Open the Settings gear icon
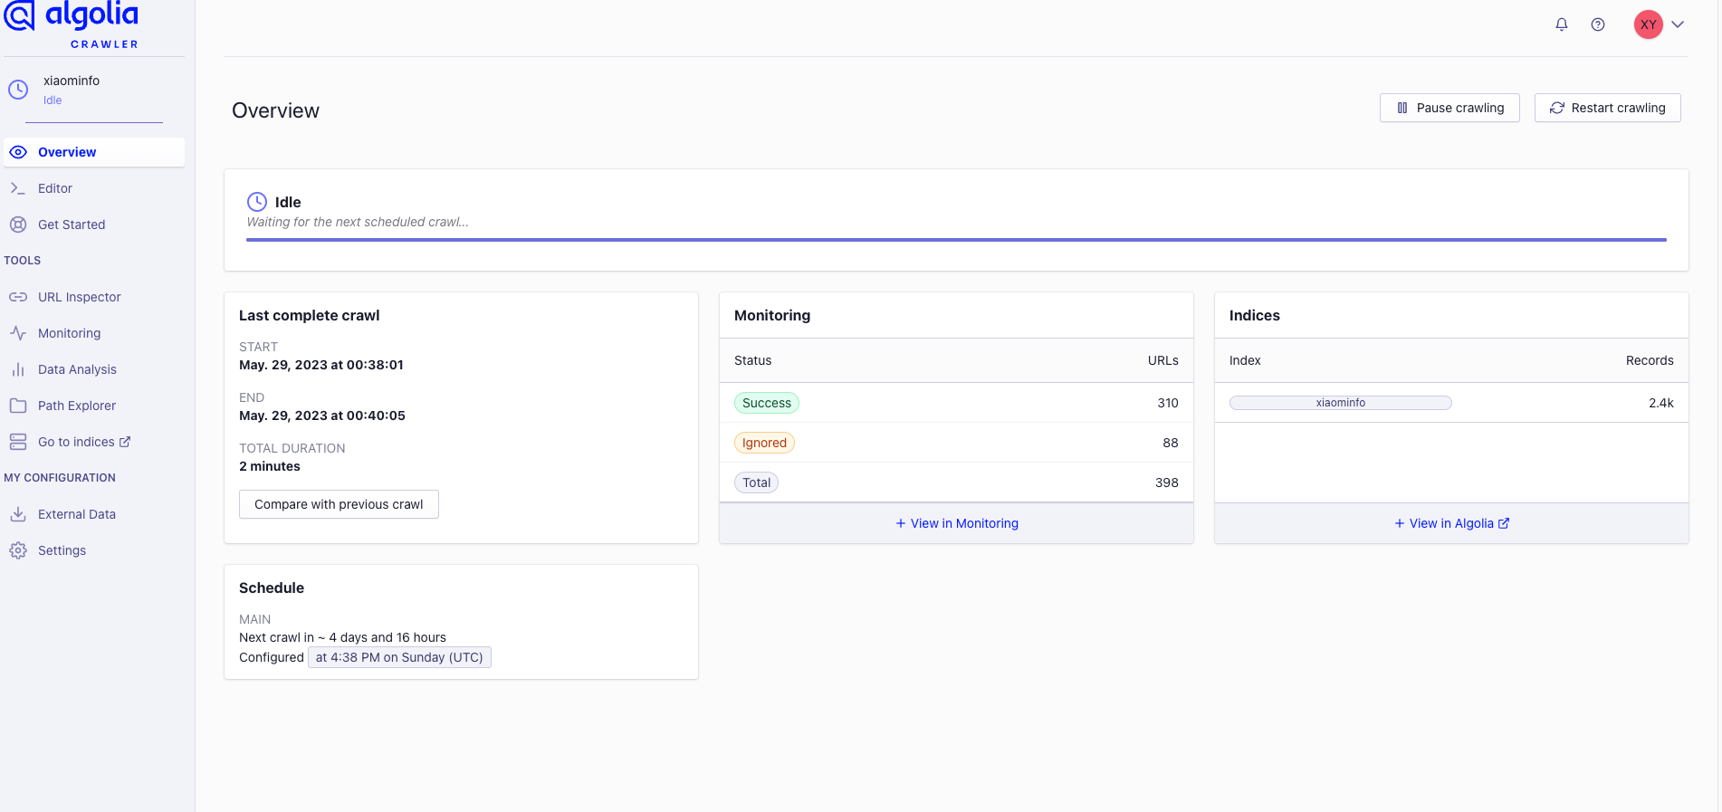 tap(18, 550)
